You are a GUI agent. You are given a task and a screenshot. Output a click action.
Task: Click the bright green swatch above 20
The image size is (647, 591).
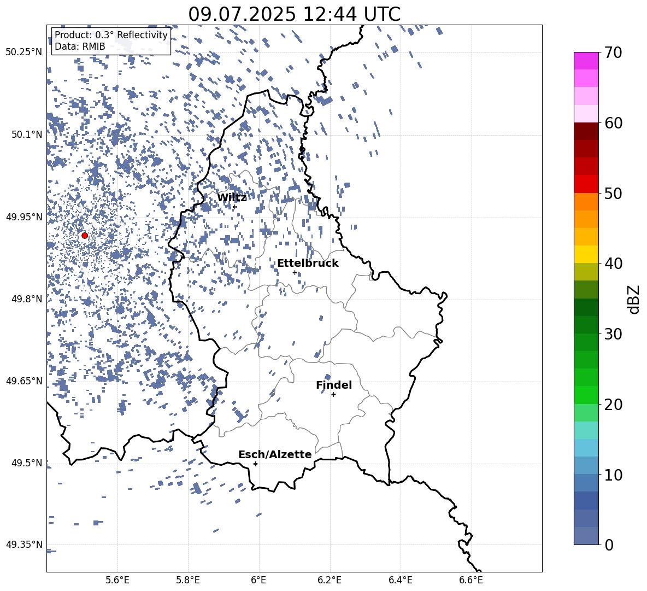[x=586, y=395]
